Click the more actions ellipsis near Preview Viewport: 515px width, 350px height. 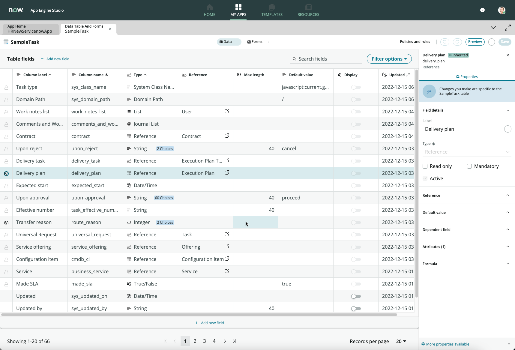pos(491,42)
